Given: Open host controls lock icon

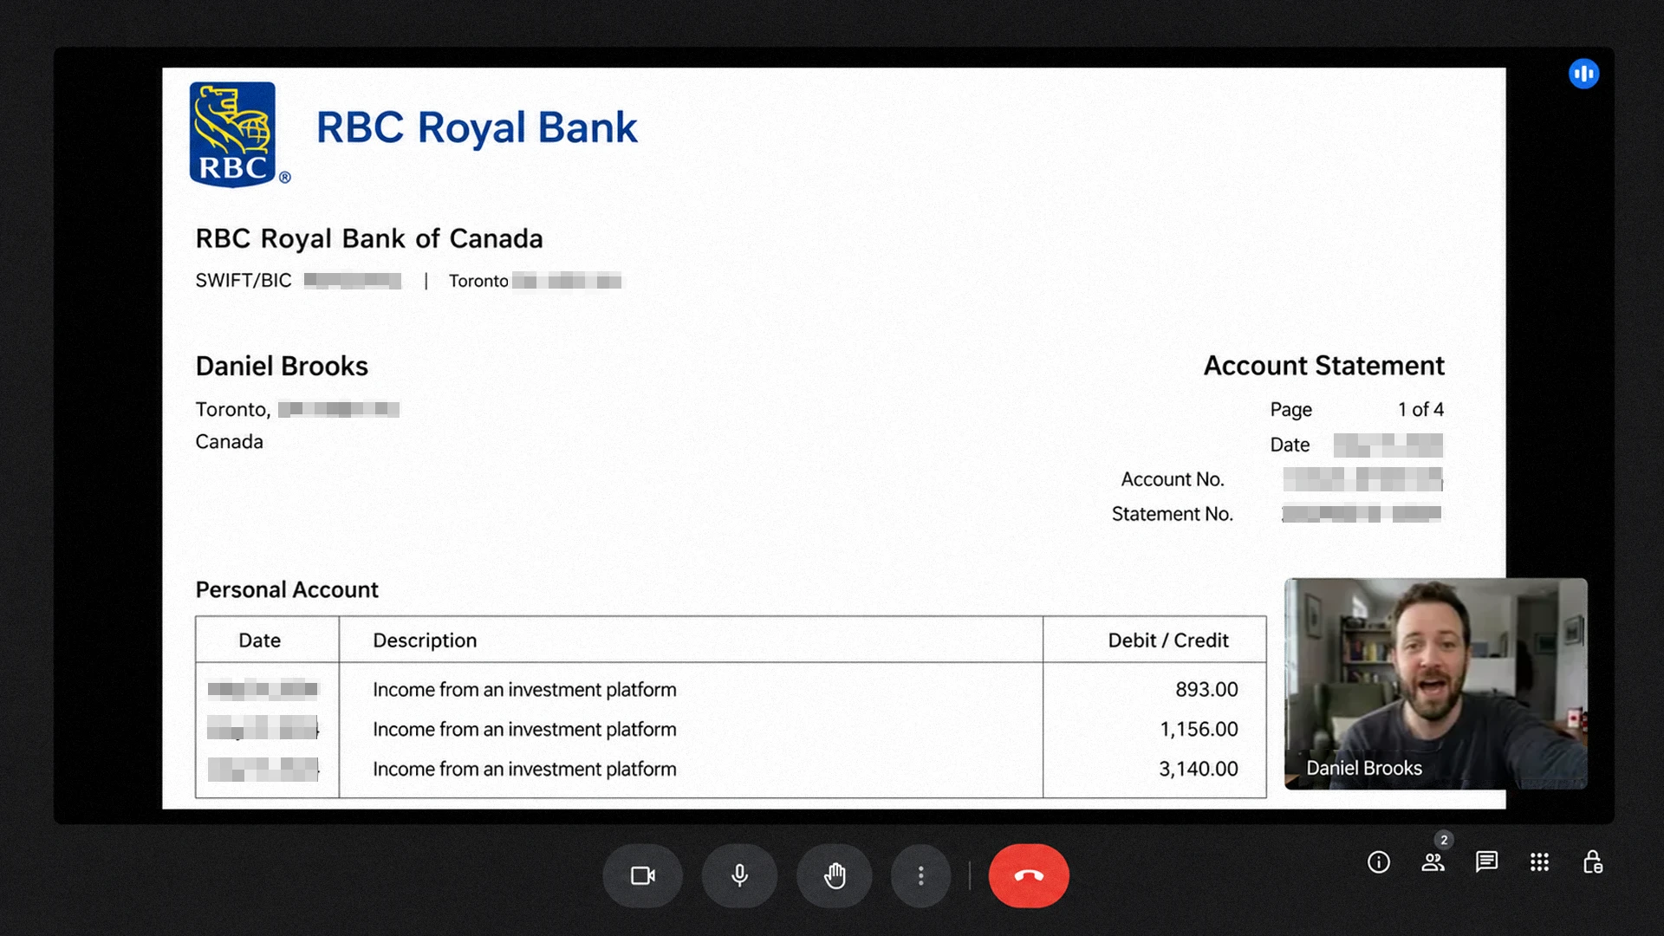Looking at the screenshot, I should pos(1593,862).
